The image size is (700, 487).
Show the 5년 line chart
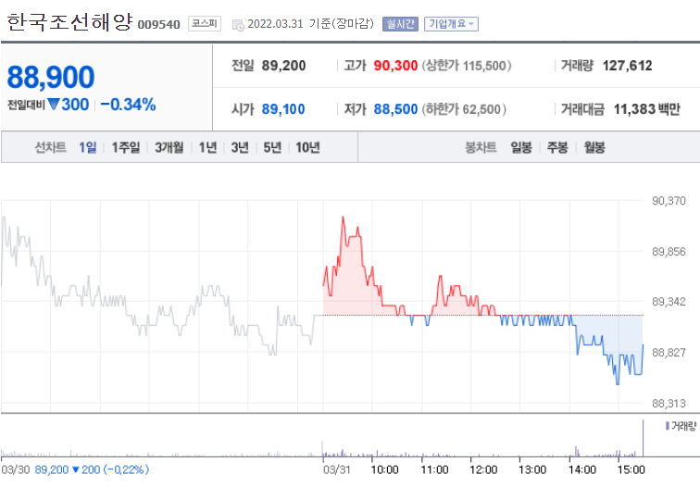pyautogui.click(x=272, y=147)
